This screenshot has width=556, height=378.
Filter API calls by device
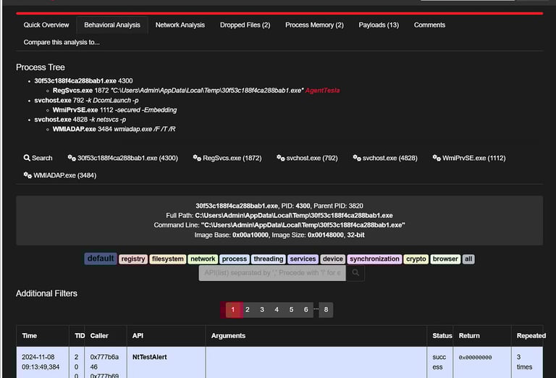click(x=333, y=259)
